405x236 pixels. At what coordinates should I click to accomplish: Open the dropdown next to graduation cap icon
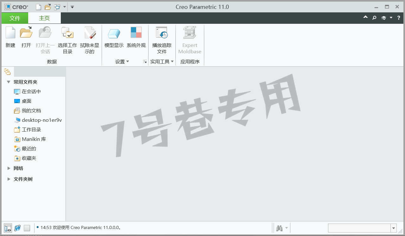pyautogui.click(x=391, y=18)
